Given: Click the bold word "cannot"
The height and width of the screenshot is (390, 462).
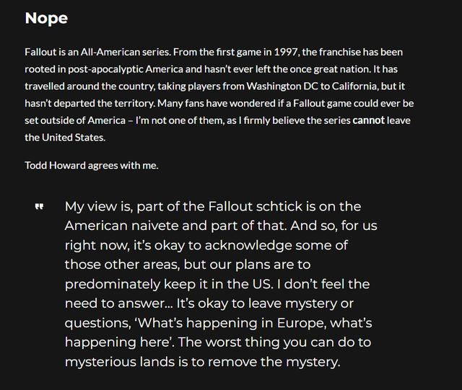Looking at the screenshot, I should pos(368,120).
